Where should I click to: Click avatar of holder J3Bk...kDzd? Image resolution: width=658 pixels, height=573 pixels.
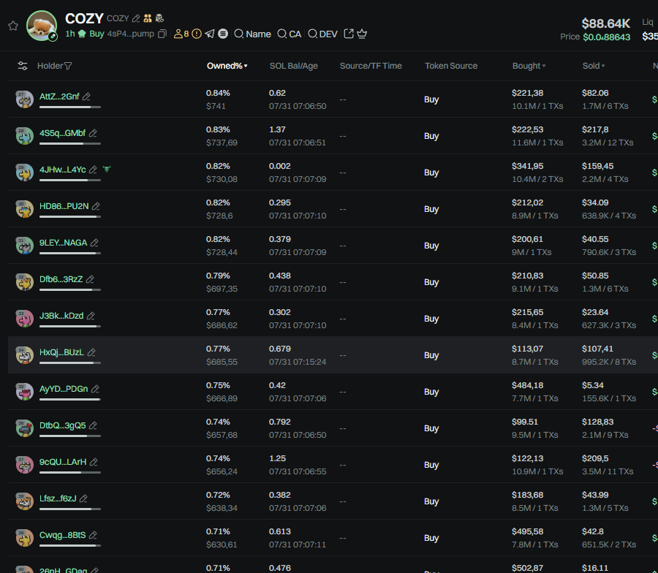pos(24,319)
